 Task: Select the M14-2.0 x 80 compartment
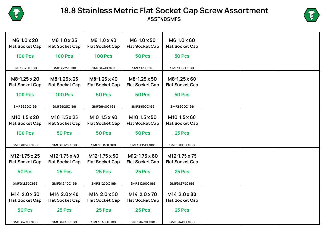click(182, 205)
